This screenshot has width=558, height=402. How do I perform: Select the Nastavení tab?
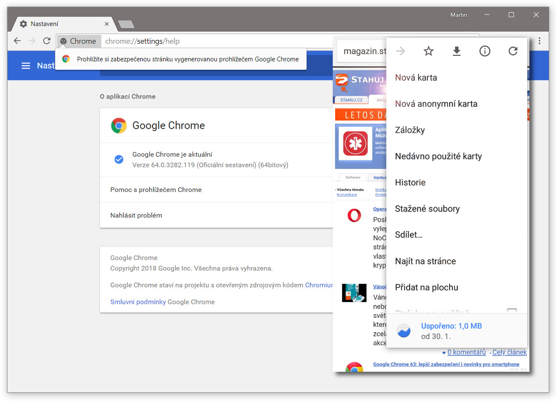pos(64,24)
